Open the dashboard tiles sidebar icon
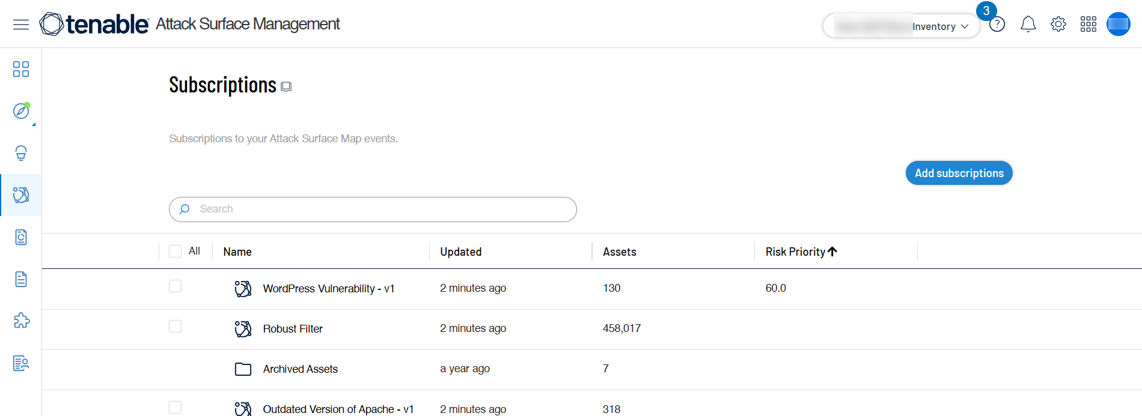Image resolution: width=1142 pixels, height=416 pixels. click(x=21, y=69)
